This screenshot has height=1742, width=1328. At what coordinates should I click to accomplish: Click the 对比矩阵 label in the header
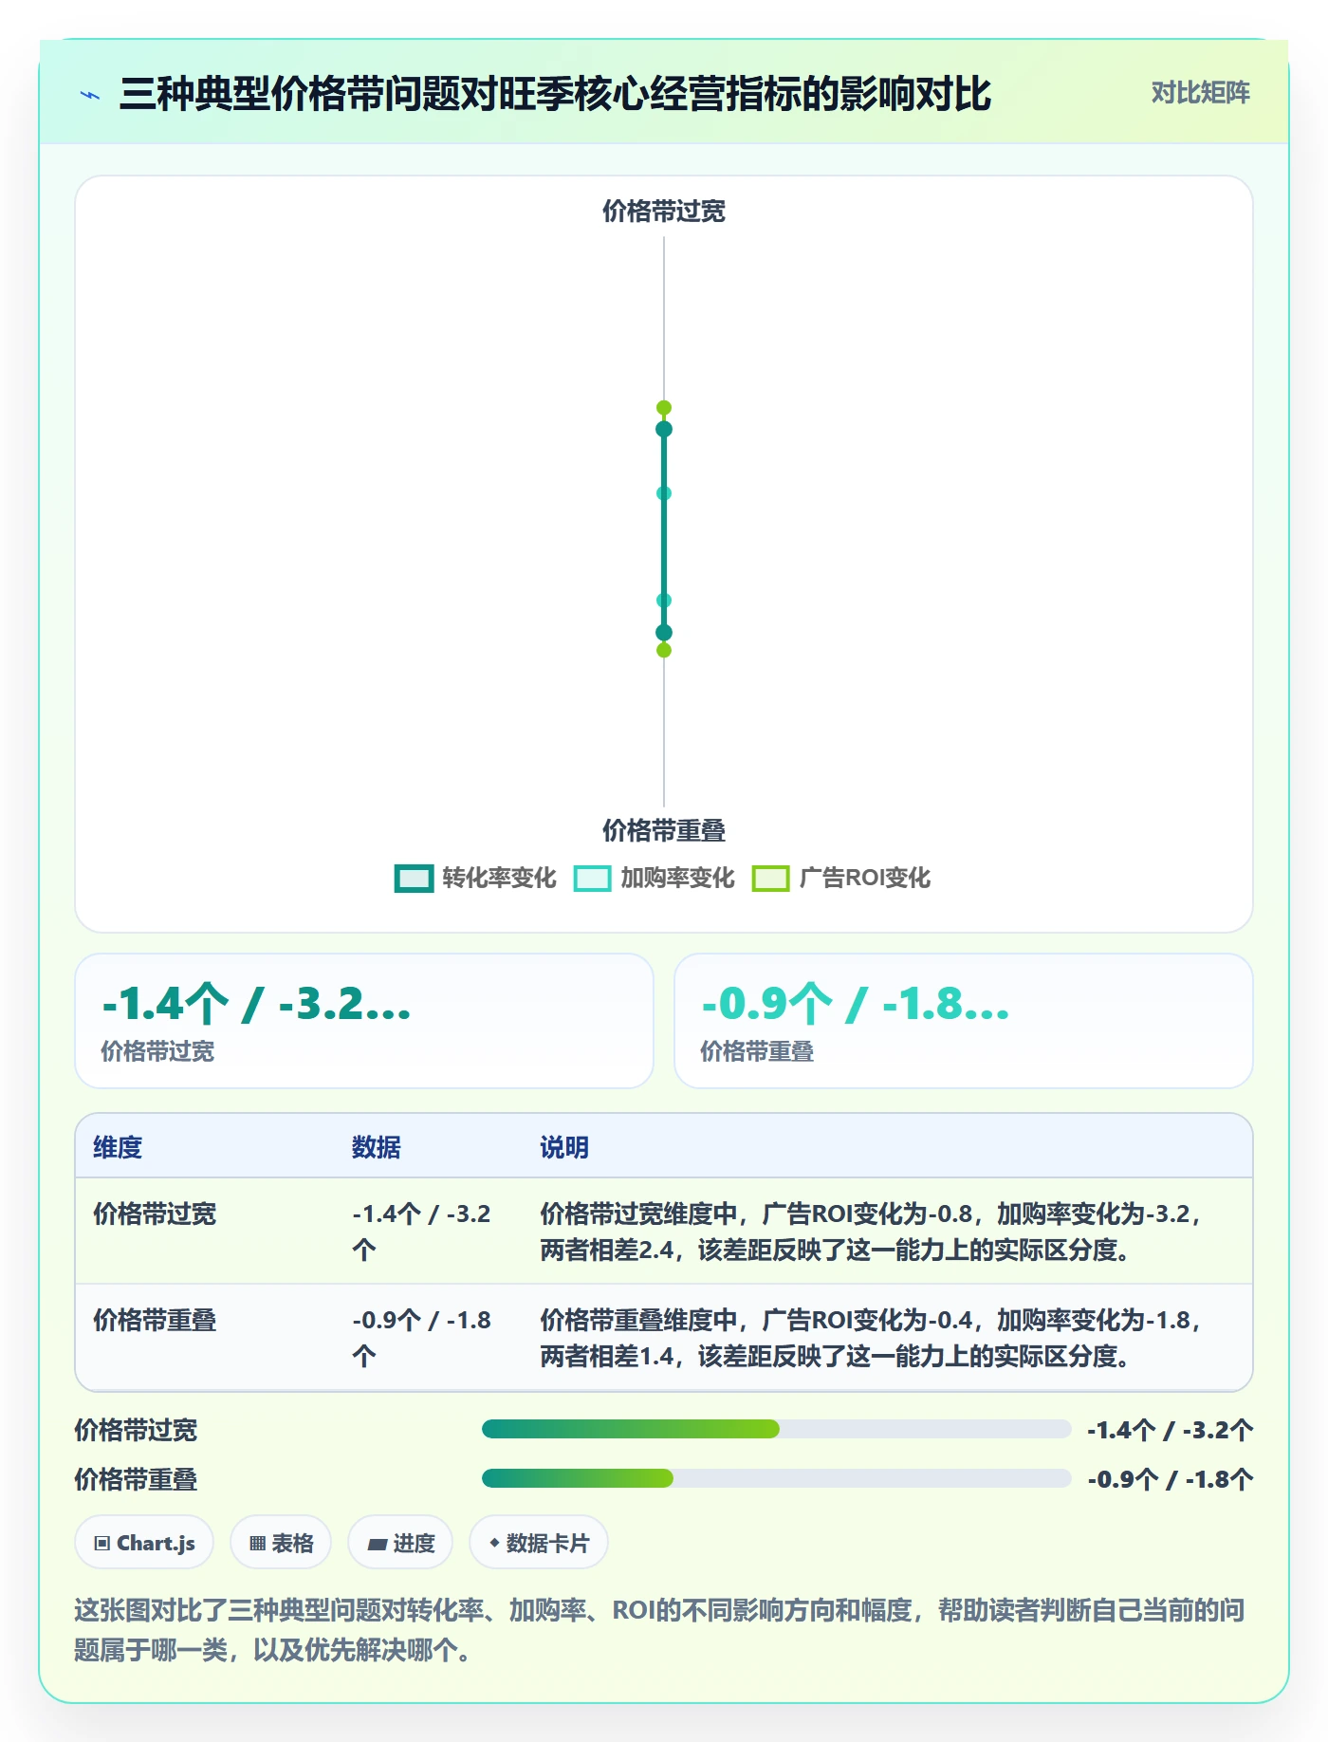(x=1200, y=93)
